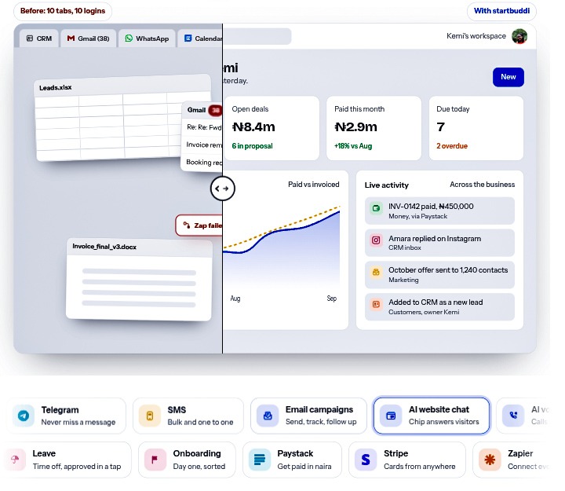Screen dimensions: 565x491
Task: Click the Invoice rem email row
Action: (x=202, y=145)
